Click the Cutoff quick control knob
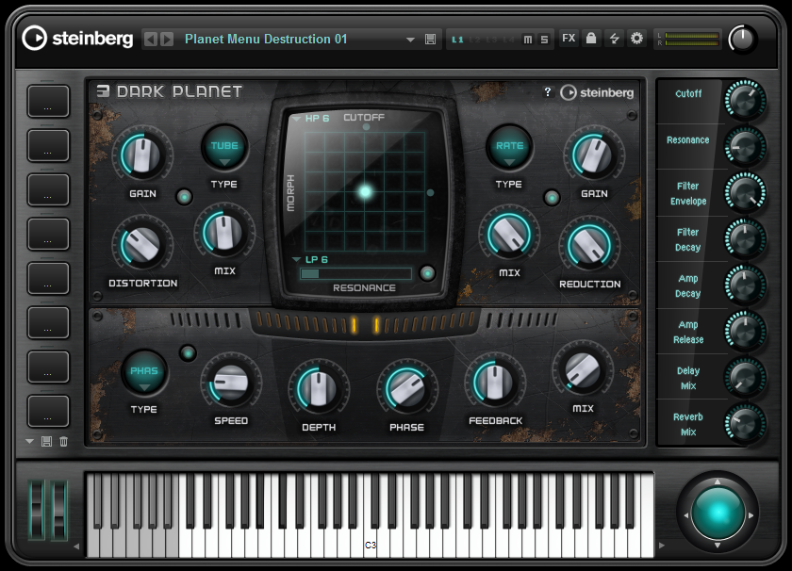792x571 pixels. [x=745, y=101]
